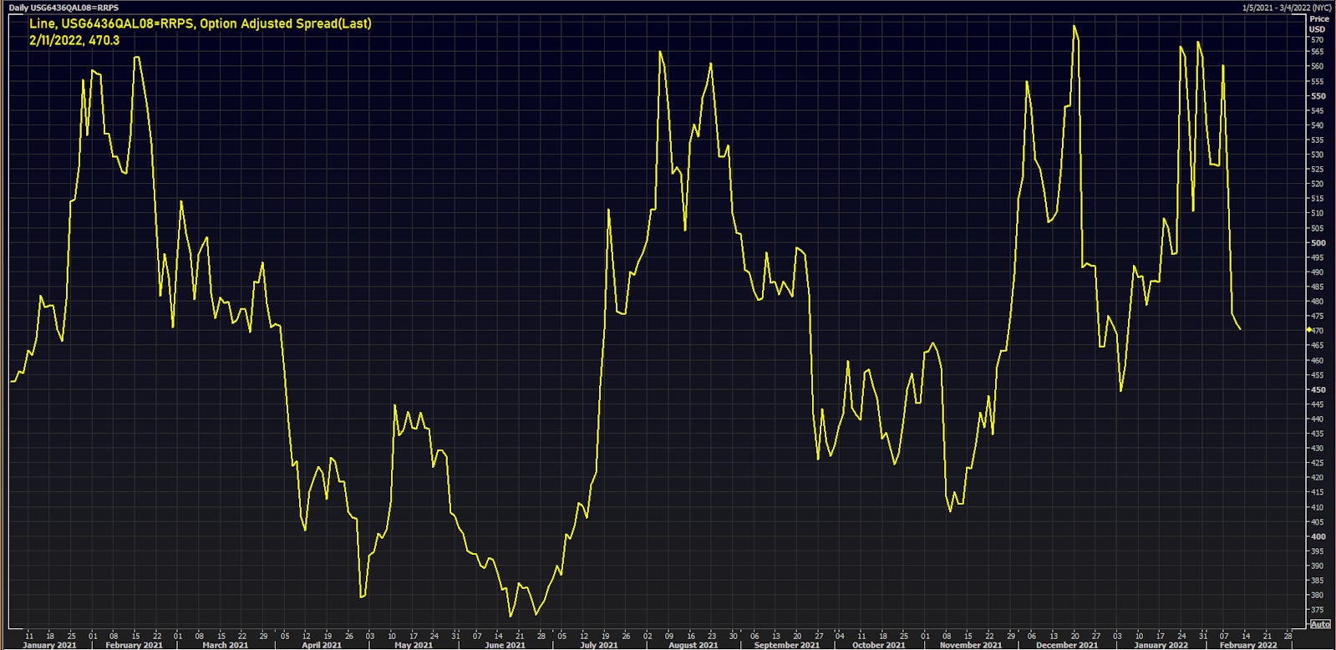1336x650 pixels.
Task: Click the 'January 2021' month label
Action: [x=49, y=645]
